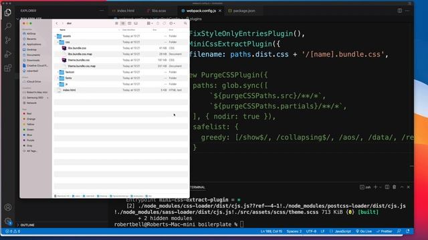Viewport: 428px width, 240px height.
Task: Open the Run and Debug view
Action: point(8,54)
